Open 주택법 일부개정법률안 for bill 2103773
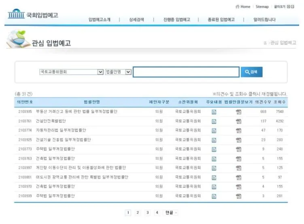 (x=55, y=149)
